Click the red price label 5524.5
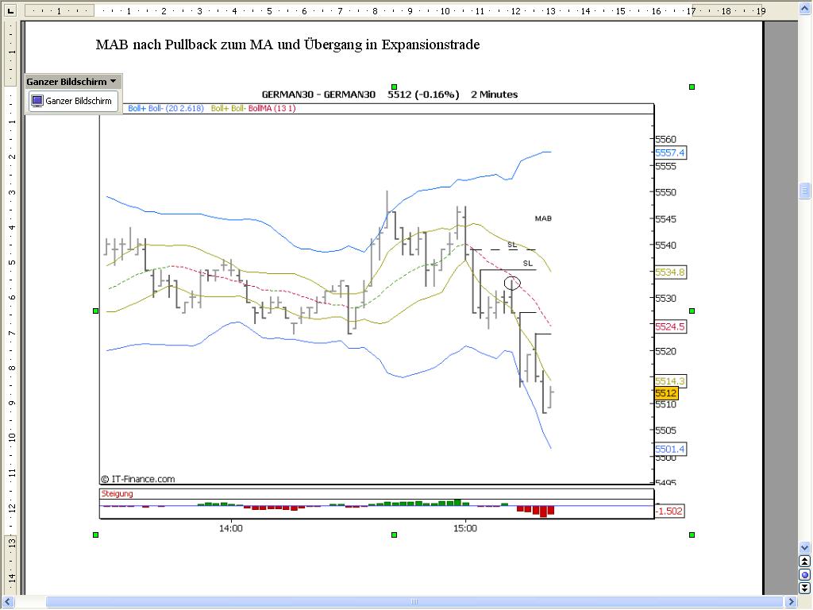 (670, 326)
